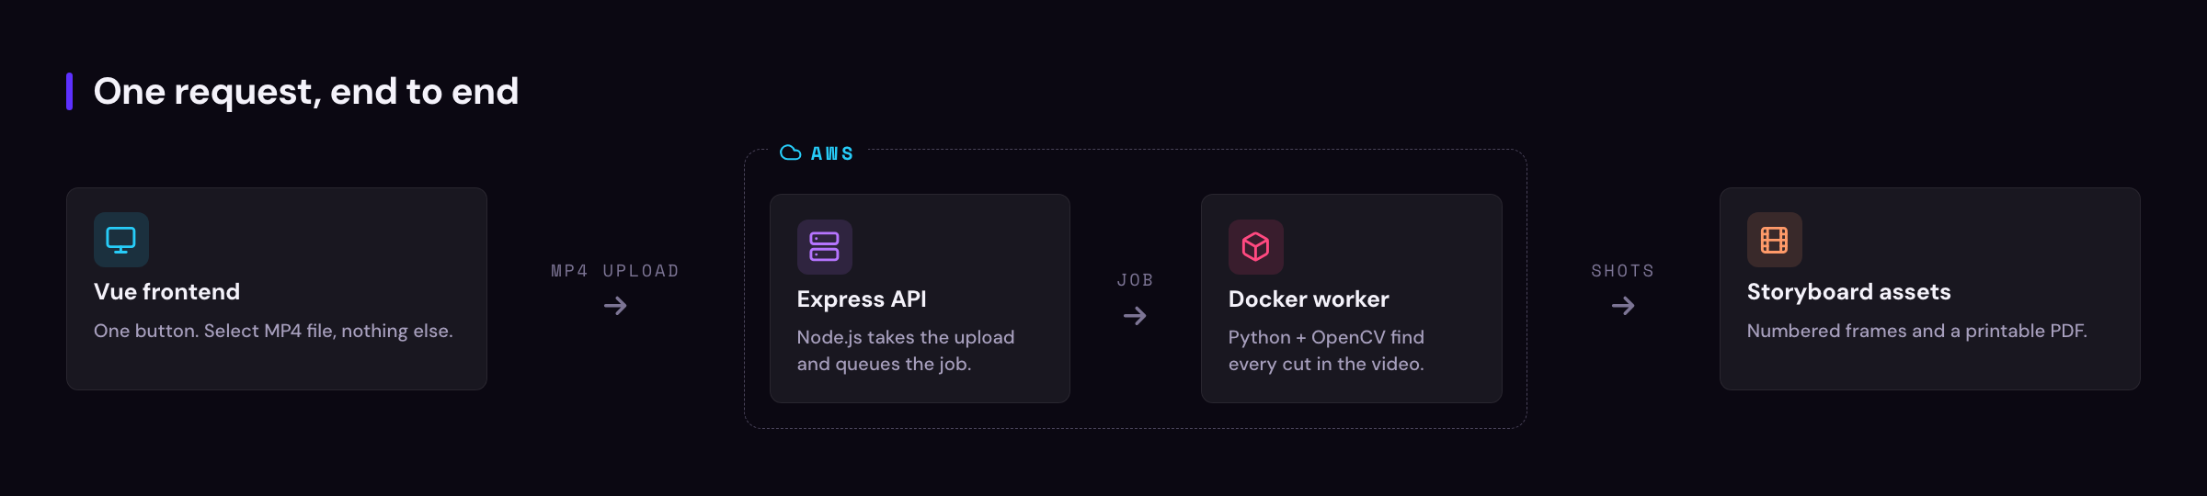The width and height of the screenshot is (2207, 496).
Task: Click the 'MP4 UPLOAD' connector label
Action: 615,271
